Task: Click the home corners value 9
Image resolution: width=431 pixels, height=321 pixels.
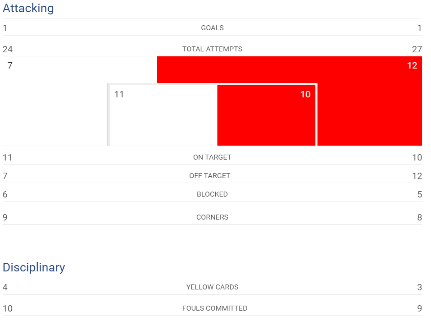Action: coord(5,217)
